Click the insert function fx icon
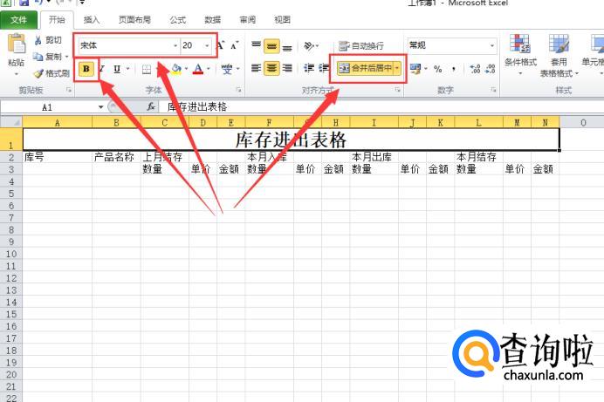Viewport: 604px width, 402px height. [x=151, y=107]
